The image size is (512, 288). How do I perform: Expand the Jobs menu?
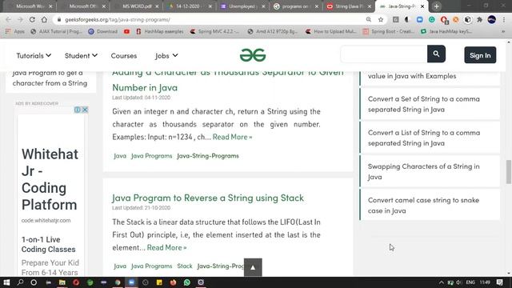[x=166, y=55]
